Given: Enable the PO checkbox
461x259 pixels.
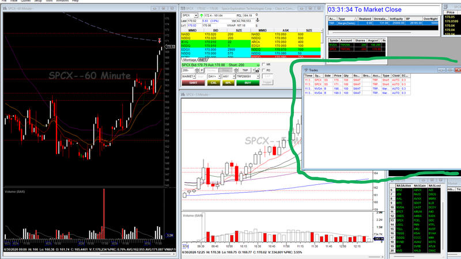Looking at the screenshot, I should click(264, 70).
